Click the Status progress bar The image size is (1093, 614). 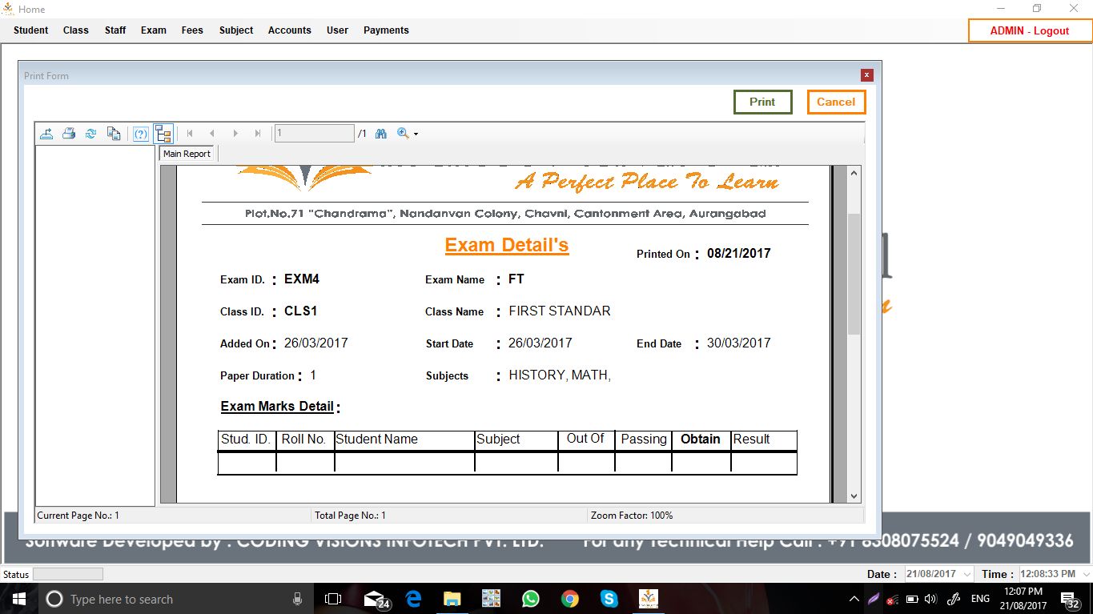[68, 574]
